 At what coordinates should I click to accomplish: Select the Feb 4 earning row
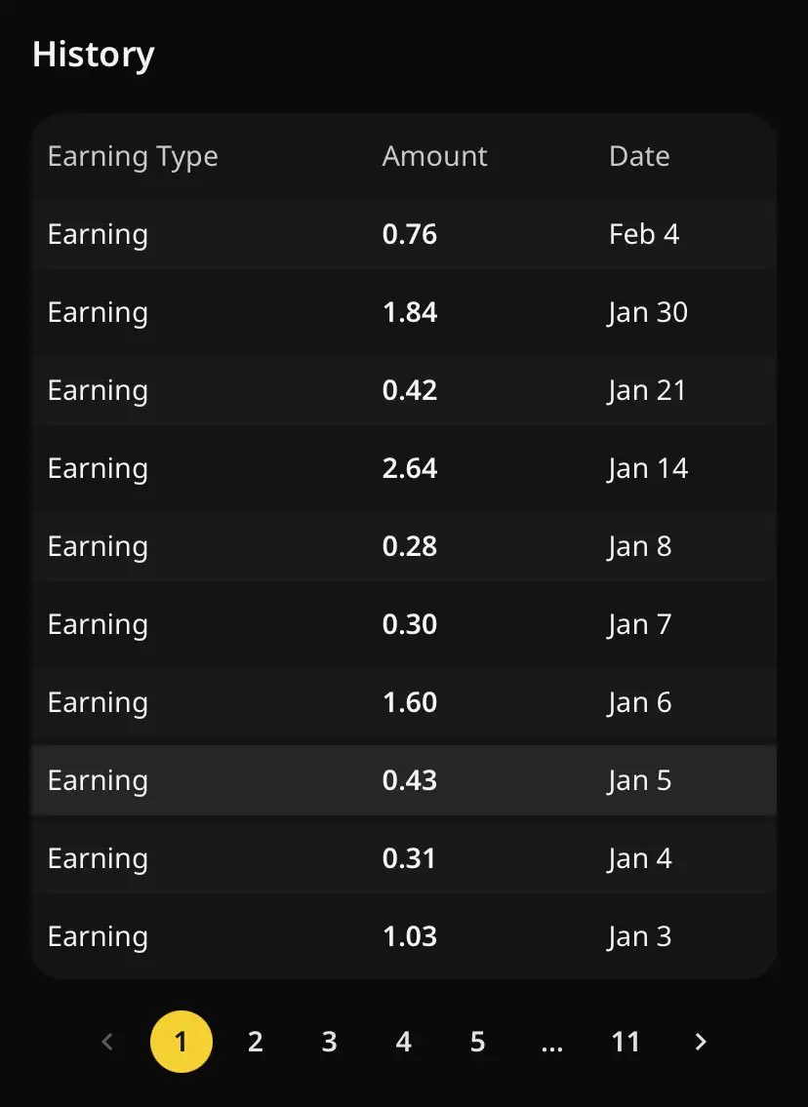coord(404,234)
